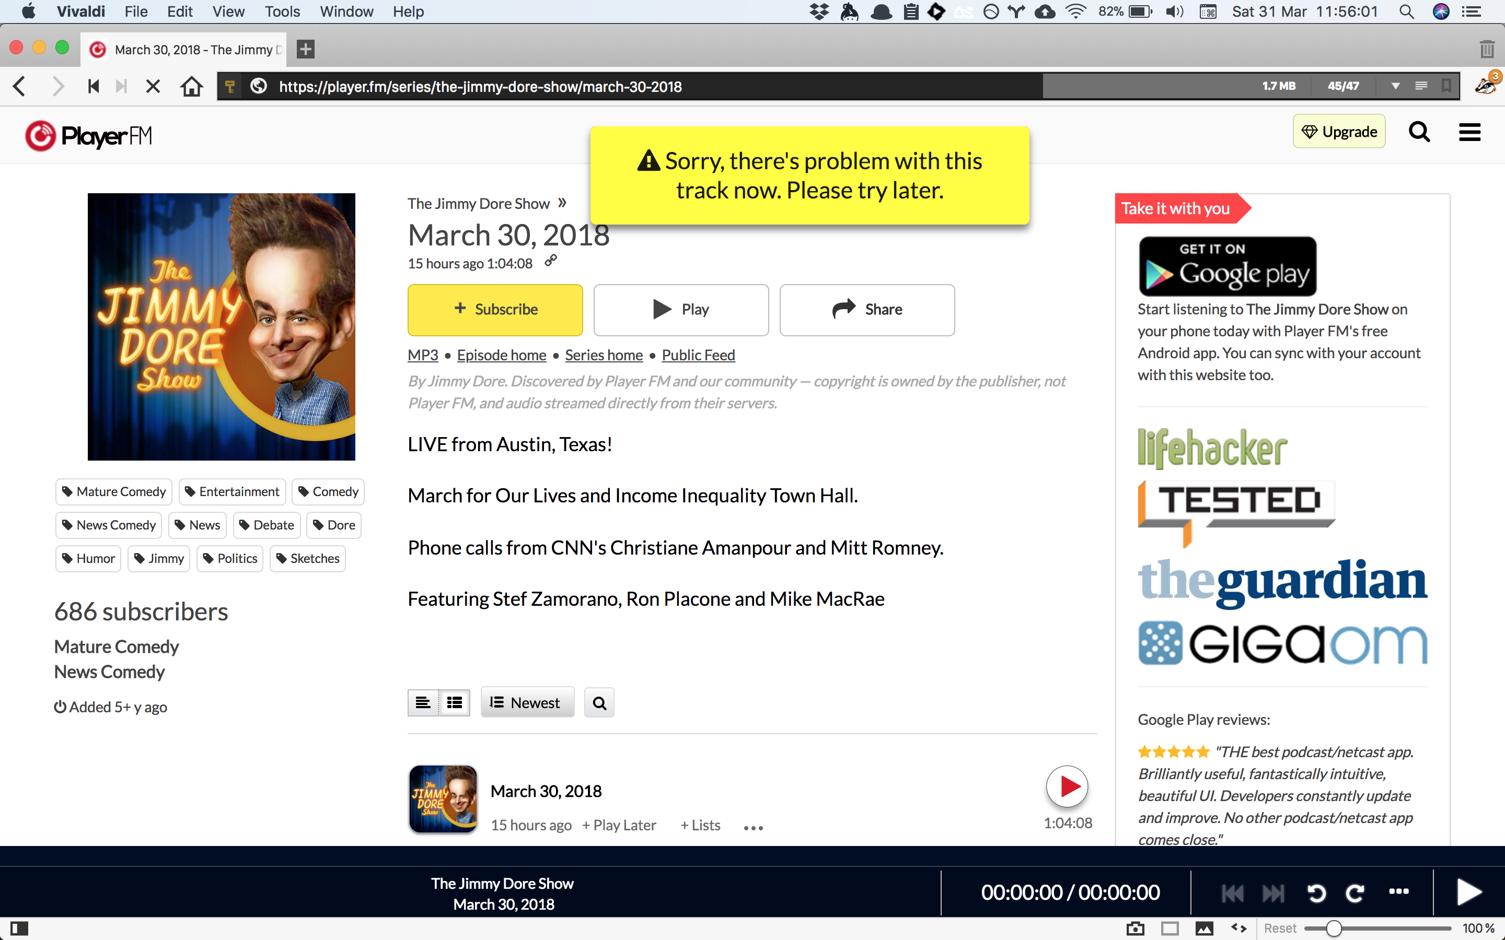Open macOS Spotlight search
The height and width of the screenshot is (940, 1505).
(1407, 11)
